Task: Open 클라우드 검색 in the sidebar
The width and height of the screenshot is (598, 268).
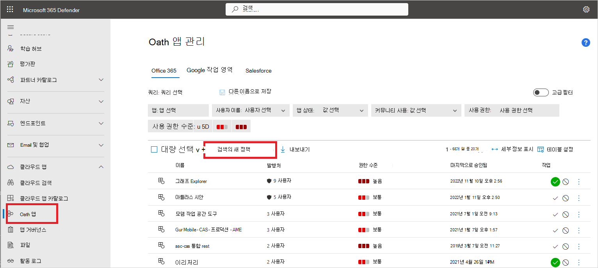Action: 36,183
